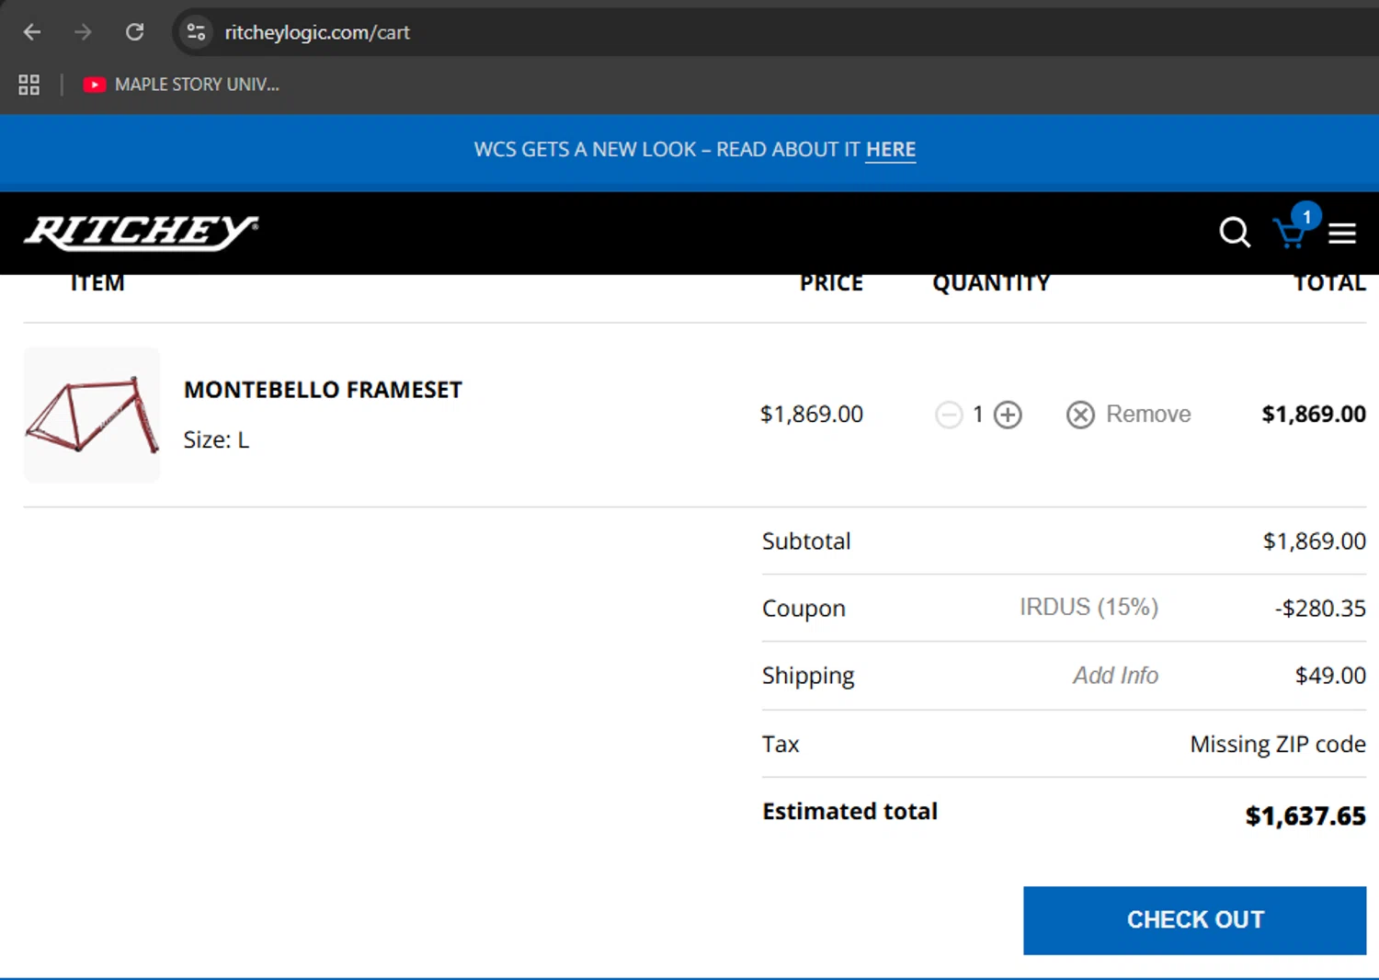
Task: Click the Coupon label
Action: pos(803,609)
